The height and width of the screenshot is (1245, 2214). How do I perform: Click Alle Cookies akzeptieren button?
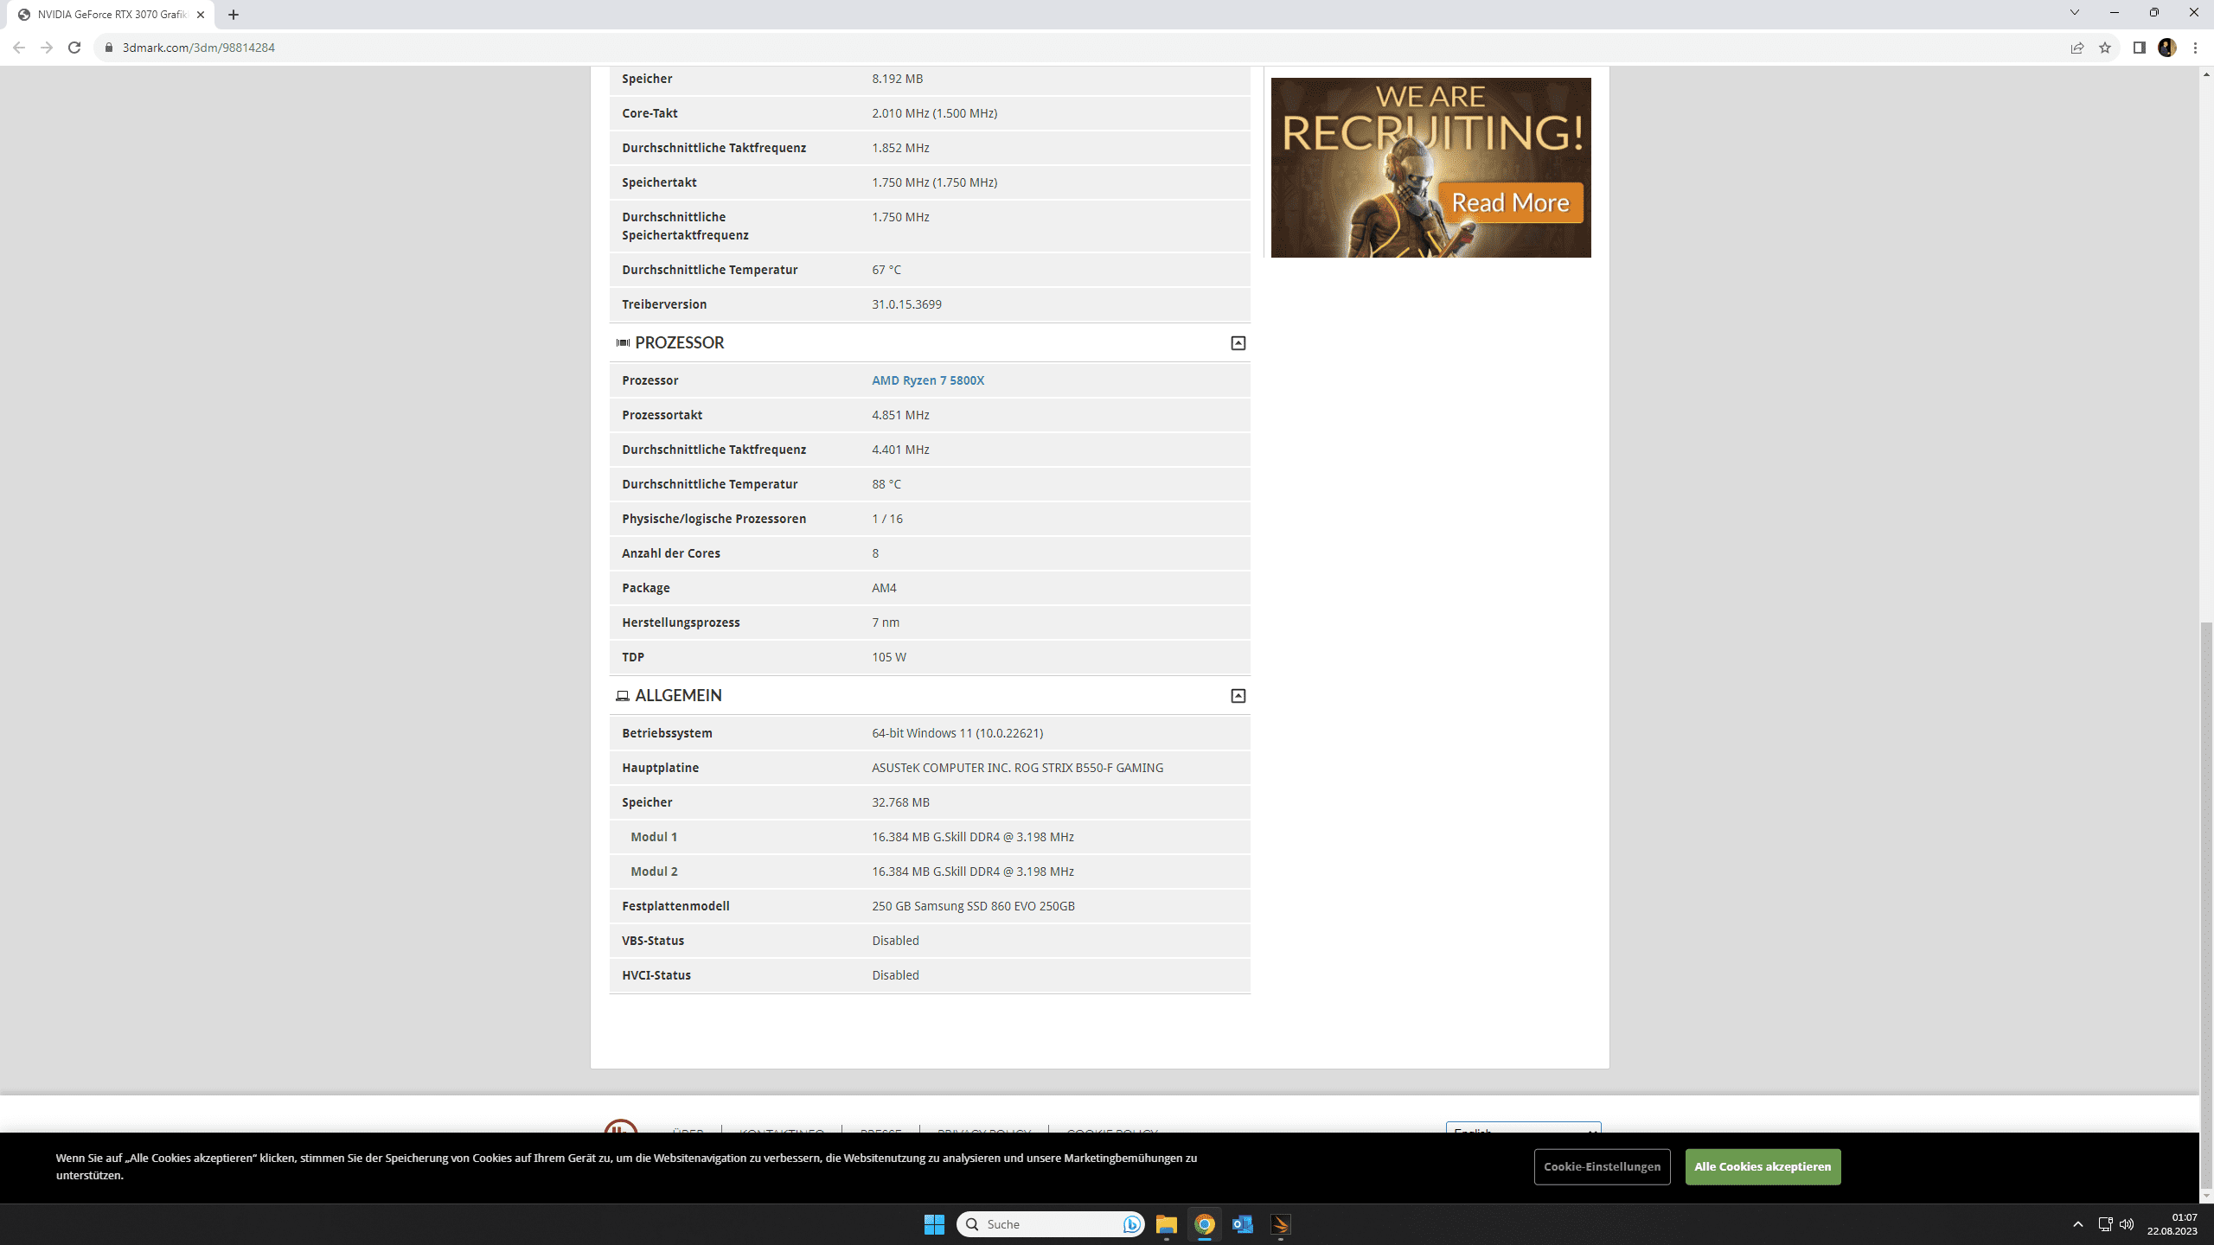(1762, 1166)
